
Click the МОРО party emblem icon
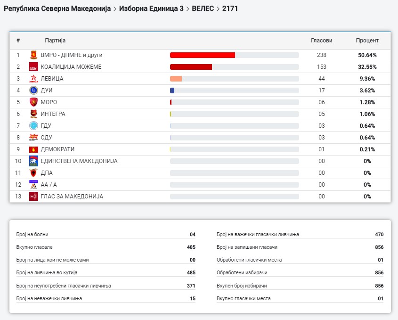pyautogui.click(x=33, y=102)
